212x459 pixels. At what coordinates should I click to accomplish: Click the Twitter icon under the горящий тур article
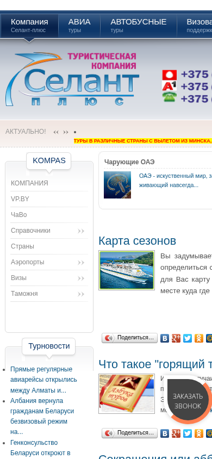tap(188, 433)
